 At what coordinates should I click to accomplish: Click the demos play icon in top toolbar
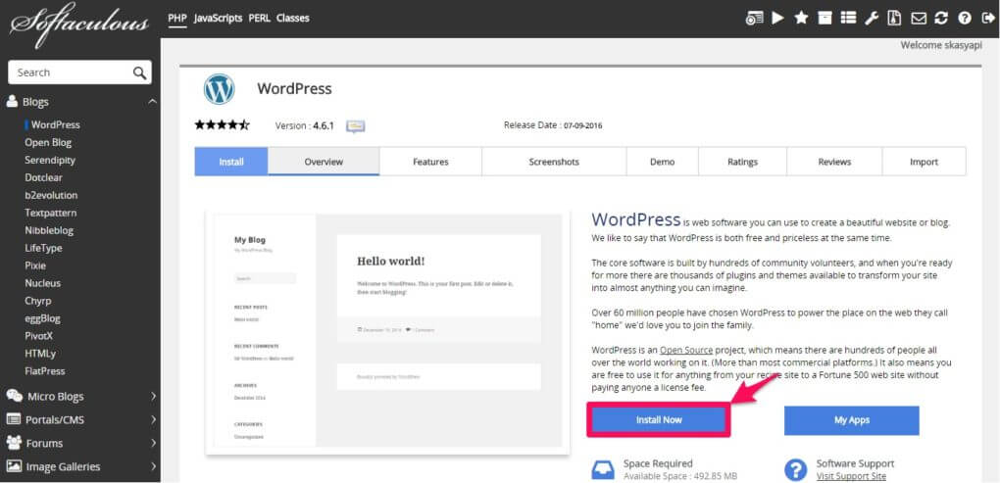pos(778,18)
